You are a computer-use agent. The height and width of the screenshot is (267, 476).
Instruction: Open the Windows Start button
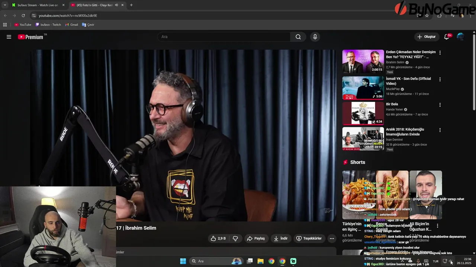[x=183, y=261]
